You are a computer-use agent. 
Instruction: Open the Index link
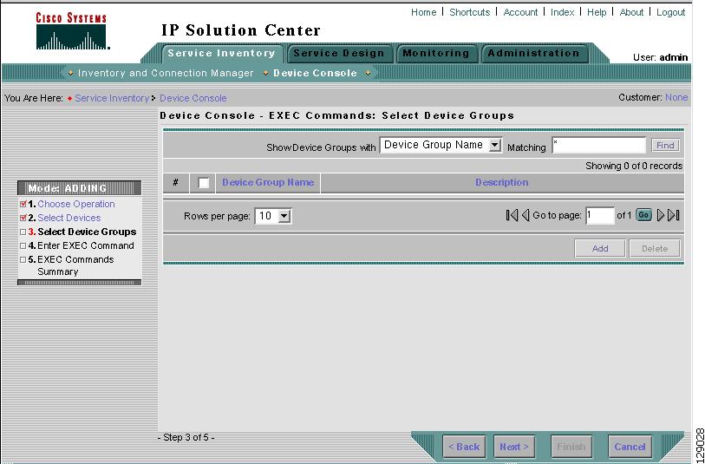pyautogui.click(x=563, y=13)
